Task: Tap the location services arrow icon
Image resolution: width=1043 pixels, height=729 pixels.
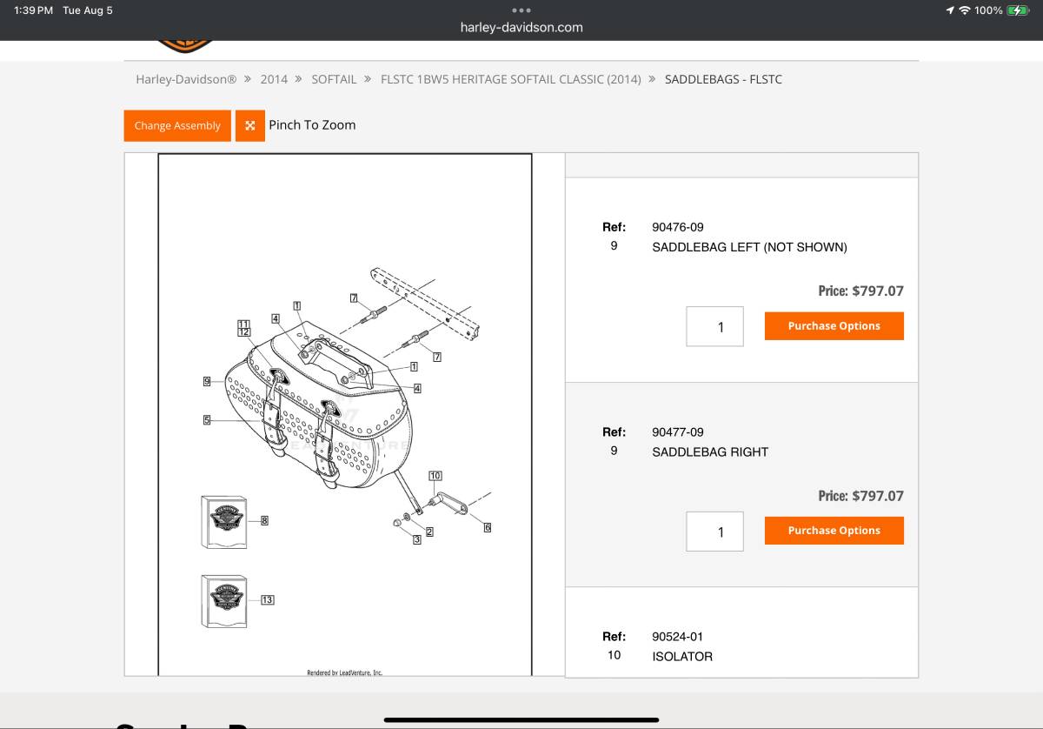Action: [x=950, y=10]
